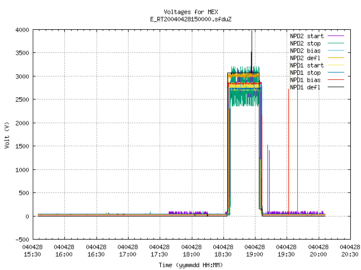Click the y-axis tick value 500

[24, 193]
